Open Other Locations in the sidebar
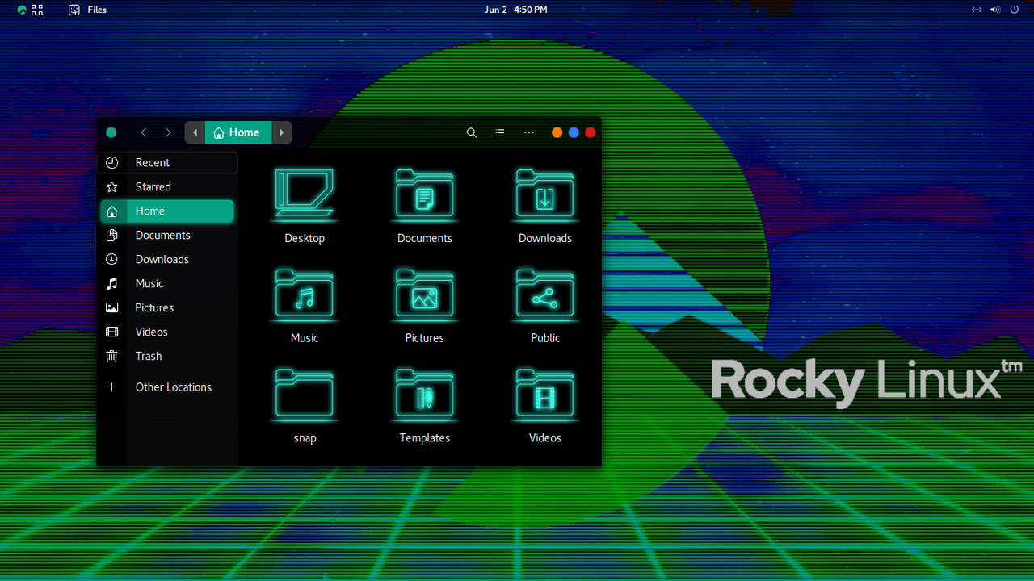Screen dimensions: 1034x581 click(x=167, y=387)
